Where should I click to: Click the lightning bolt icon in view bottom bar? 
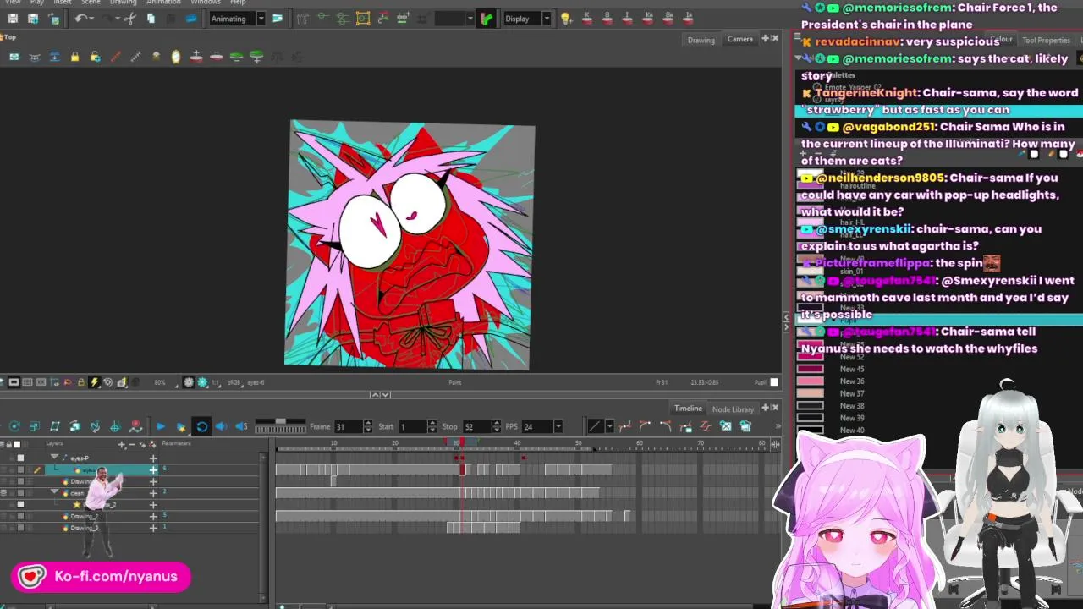tap(94, 382)
